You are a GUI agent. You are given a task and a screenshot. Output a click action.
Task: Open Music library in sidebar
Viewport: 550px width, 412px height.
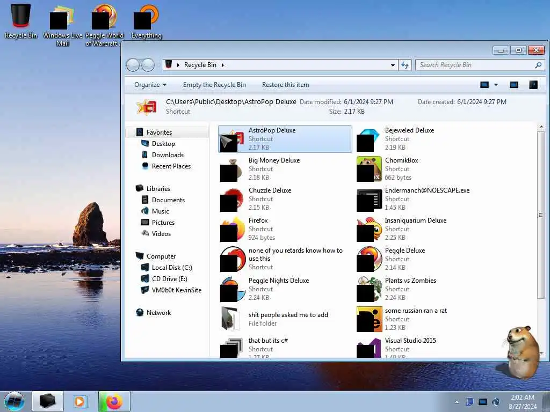pyautogui.click(x=160, y=211)
